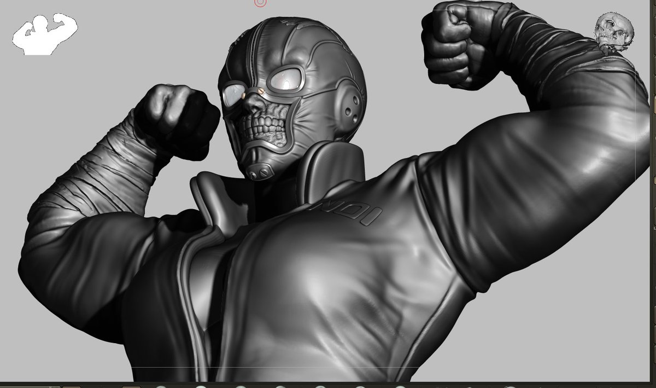Click the skull camera orientation head
The image size is (656, 388).
pos(614,33)
